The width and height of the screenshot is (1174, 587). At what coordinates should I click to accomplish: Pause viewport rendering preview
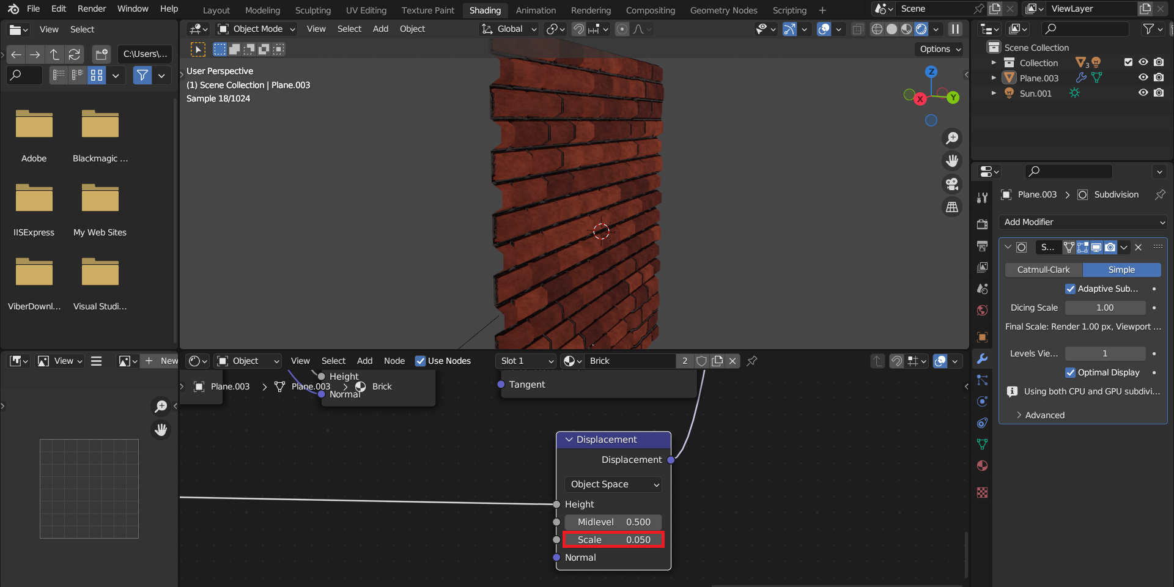pyautogui.click(x=954, y=29)
